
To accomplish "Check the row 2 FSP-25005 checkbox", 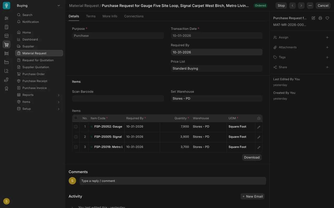I will click(76, 137).
